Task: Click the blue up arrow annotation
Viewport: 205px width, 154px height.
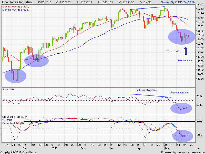Action: click(x=186, y=51)
